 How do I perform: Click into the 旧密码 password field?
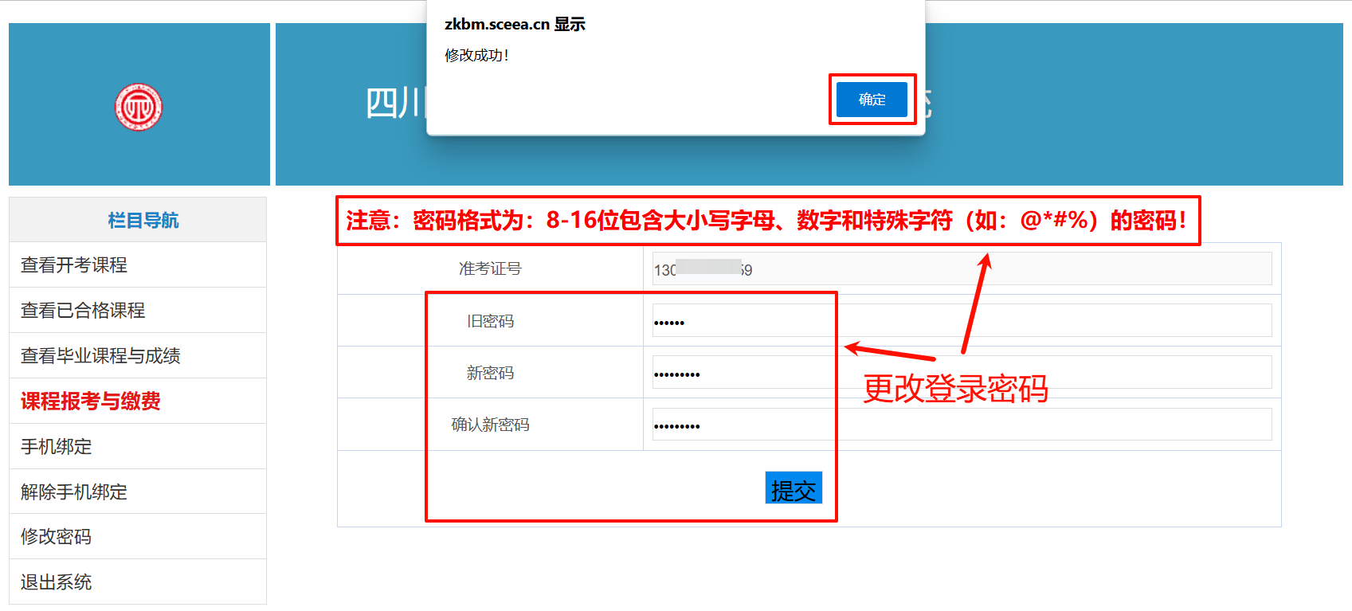pos(961,321)
